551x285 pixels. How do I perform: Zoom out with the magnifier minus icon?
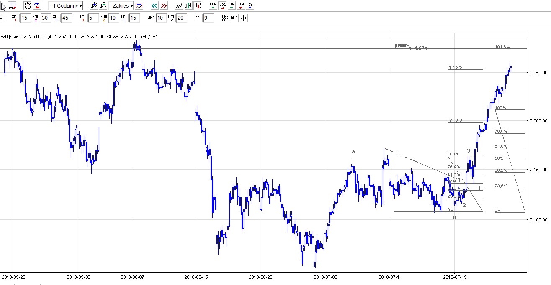(x=103, y=6)
